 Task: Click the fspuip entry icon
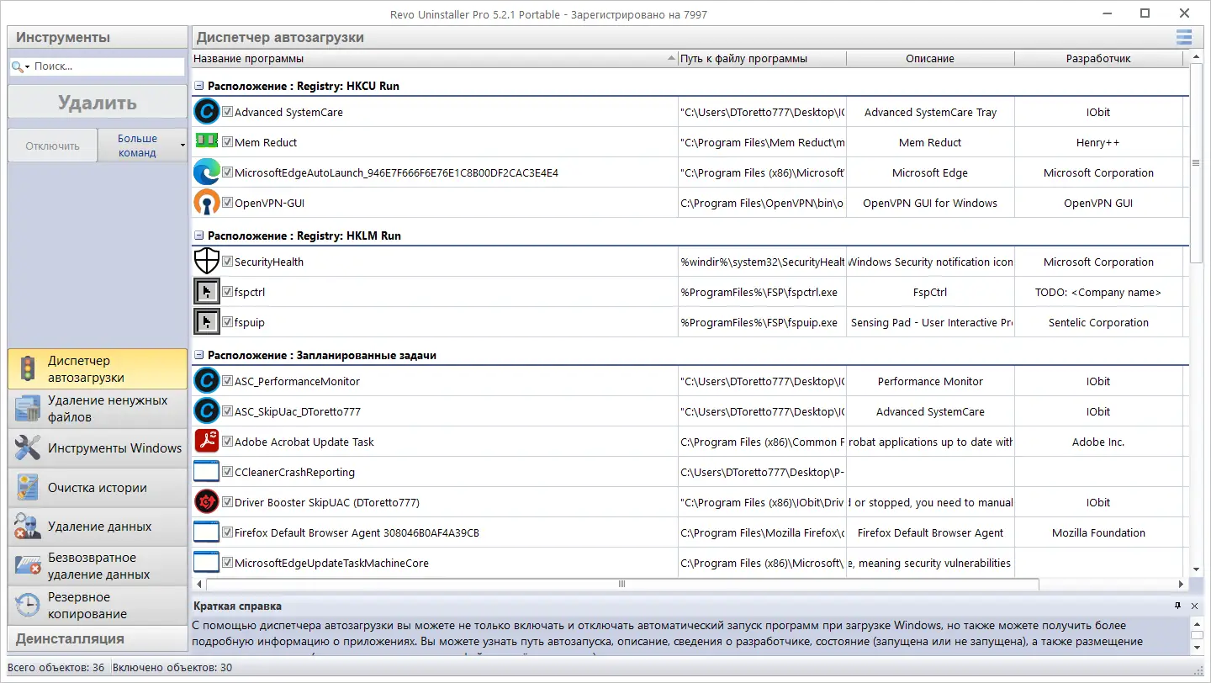tap(207, 322)
